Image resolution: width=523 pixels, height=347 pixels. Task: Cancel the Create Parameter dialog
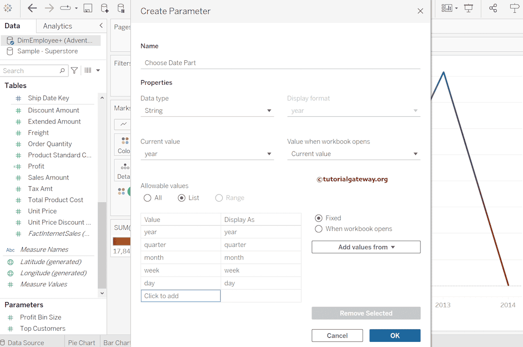pos(337,335)
